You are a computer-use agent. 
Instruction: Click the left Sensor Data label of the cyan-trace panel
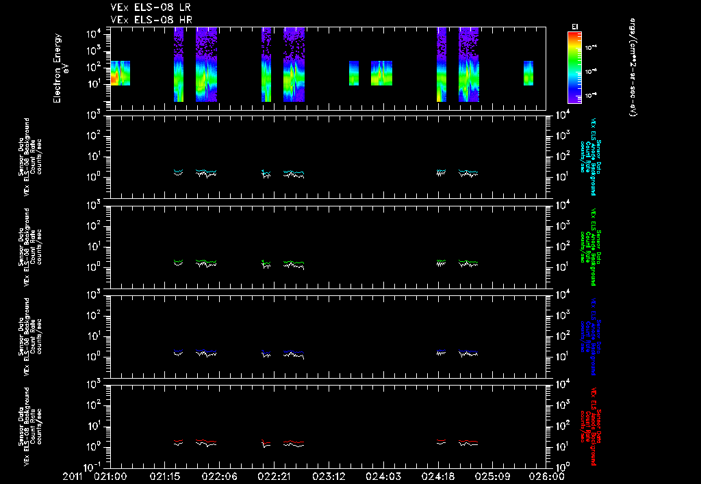pos(29,157)
